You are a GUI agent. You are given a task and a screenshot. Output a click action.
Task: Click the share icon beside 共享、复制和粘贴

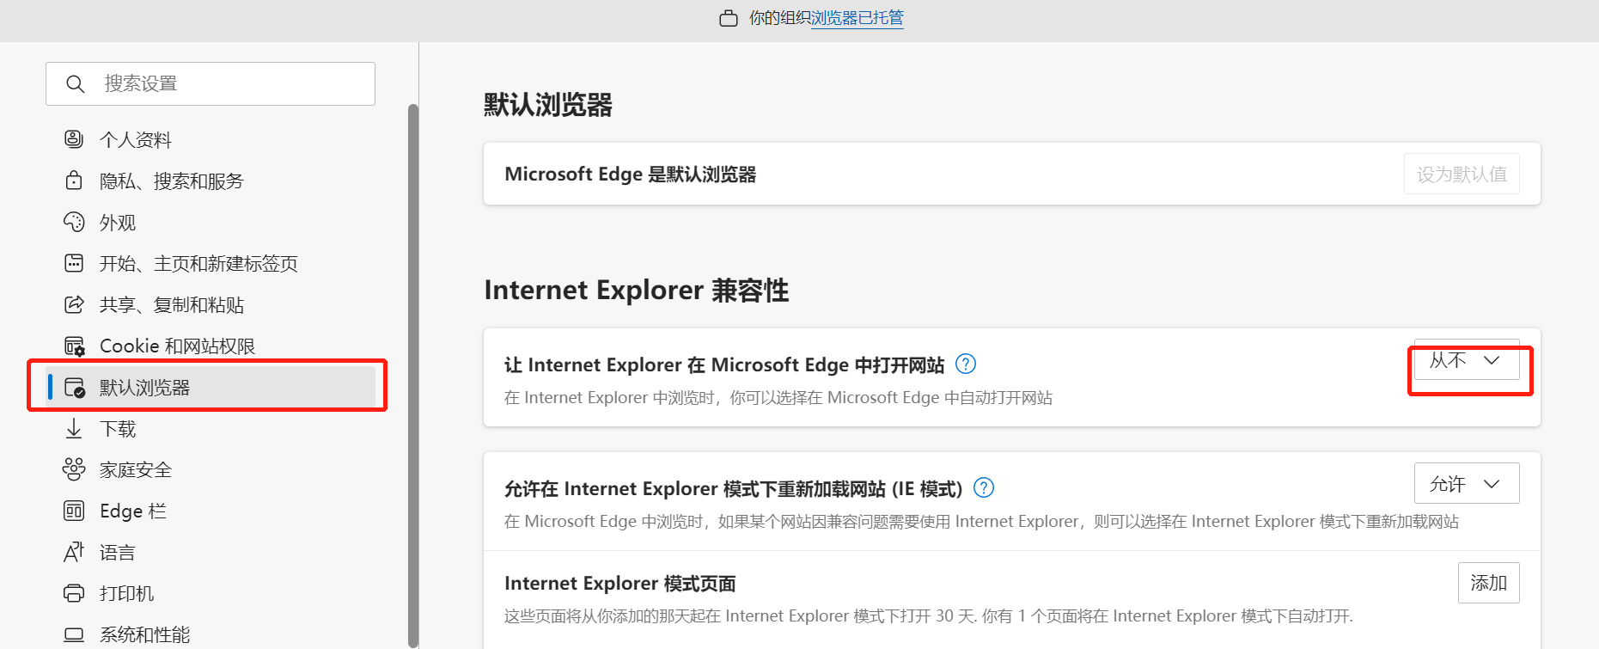point(74,304)
